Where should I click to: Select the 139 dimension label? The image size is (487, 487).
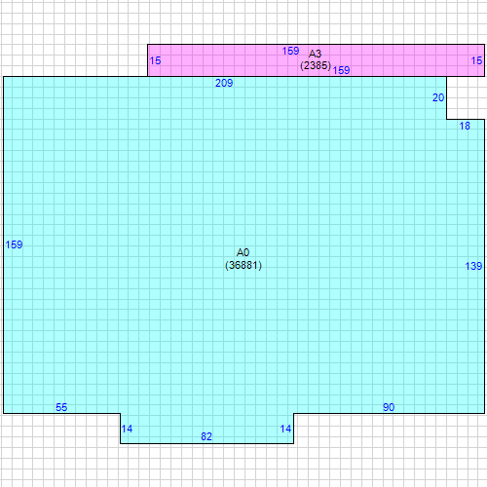click(x=473, y=266)
